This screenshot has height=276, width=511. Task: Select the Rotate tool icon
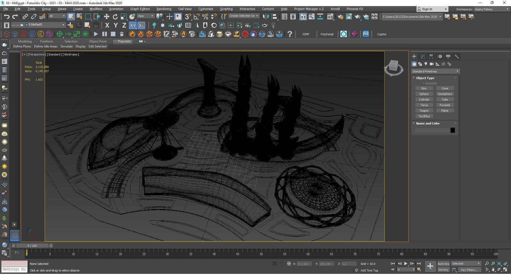coord(115,17)
